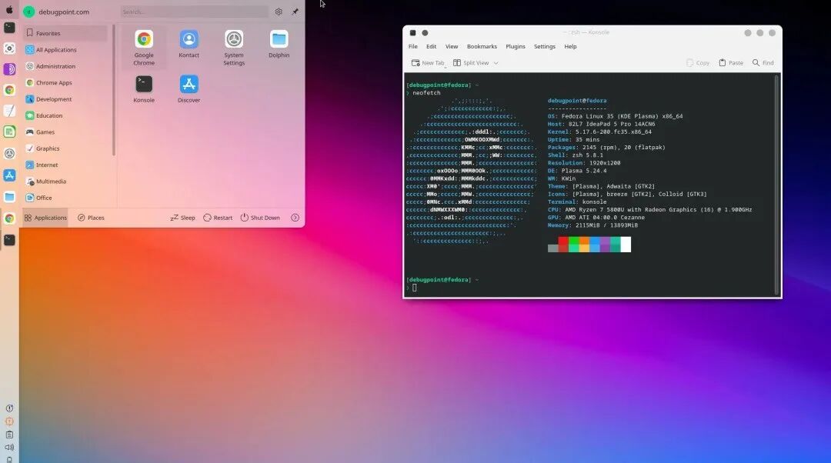Image resolution: width=831 pixels, height=463 pixels.
Task: Select Internet category
Action: click(x=65, y=165)
